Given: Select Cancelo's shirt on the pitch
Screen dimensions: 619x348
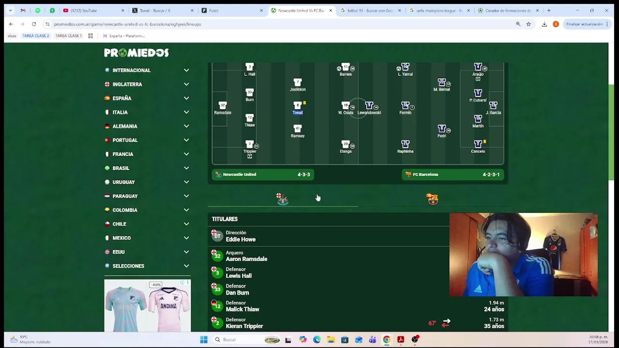Looking at the screenshot, I should [478, 144].
